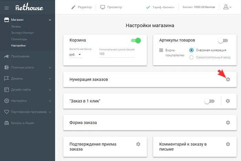Click the Приложения megaphone icon
The image size is (241, 161).
tap(7, 56)
